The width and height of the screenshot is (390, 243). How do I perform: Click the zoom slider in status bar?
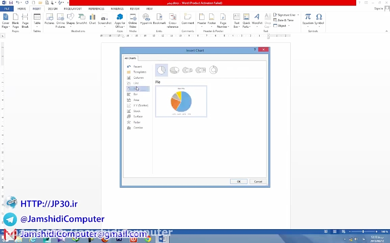(x=363, y=232)
